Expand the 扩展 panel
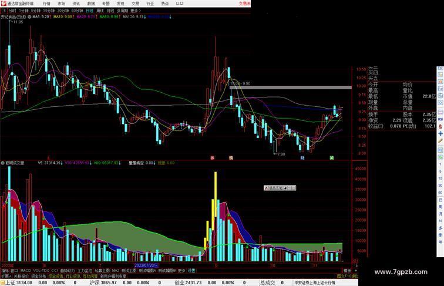444x286 pixels. click(6, 276)
